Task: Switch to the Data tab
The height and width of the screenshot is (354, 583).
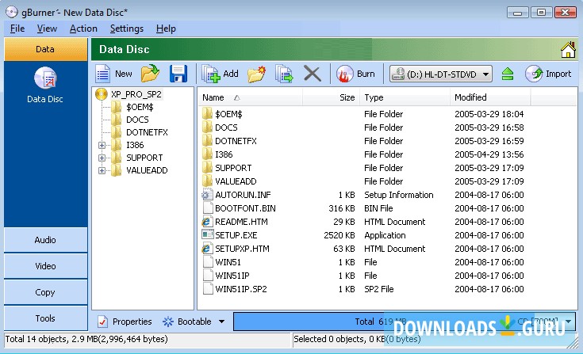Action: [x=46, y=49]
